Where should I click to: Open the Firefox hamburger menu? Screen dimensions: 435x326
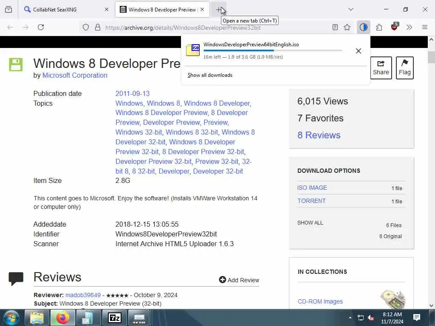(425, 27)
